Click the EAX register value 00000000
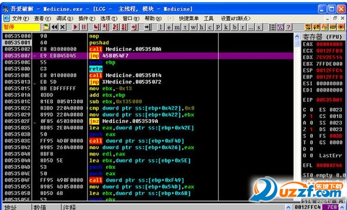The image size is (347, 210). coord(329,44)
